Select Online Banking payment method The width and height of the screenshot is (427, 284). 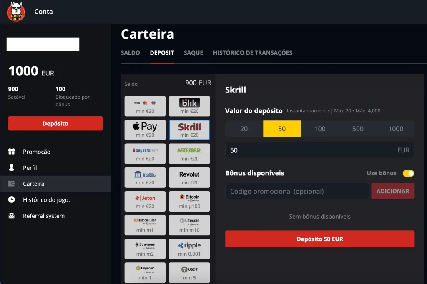145,177
